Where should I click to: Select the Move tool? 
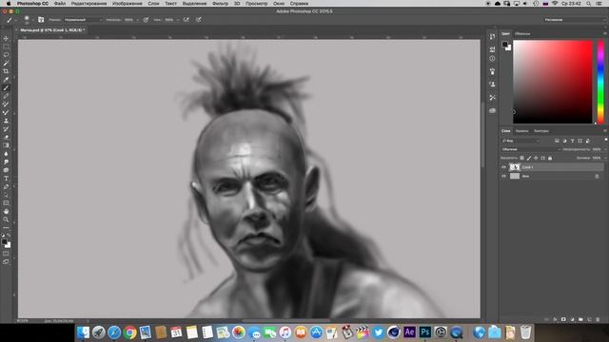point(6,38)
